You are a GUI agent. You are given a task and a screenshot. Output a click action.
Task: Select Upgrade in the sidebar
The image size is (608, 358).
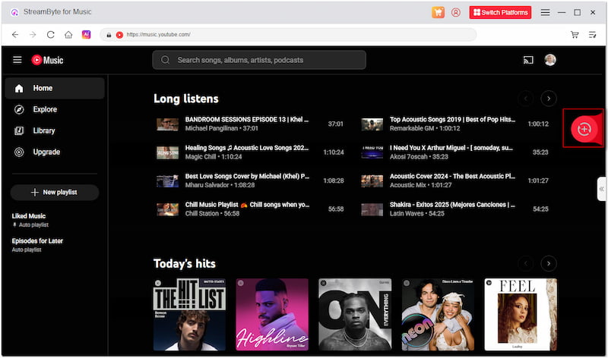click(55, 152)
